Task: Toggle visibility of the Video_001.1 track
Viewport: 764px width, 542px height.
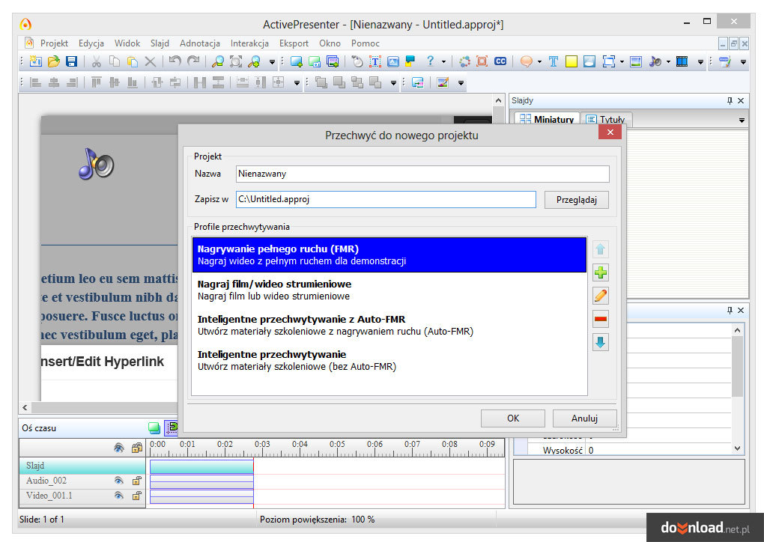Action: click(118, 496)
